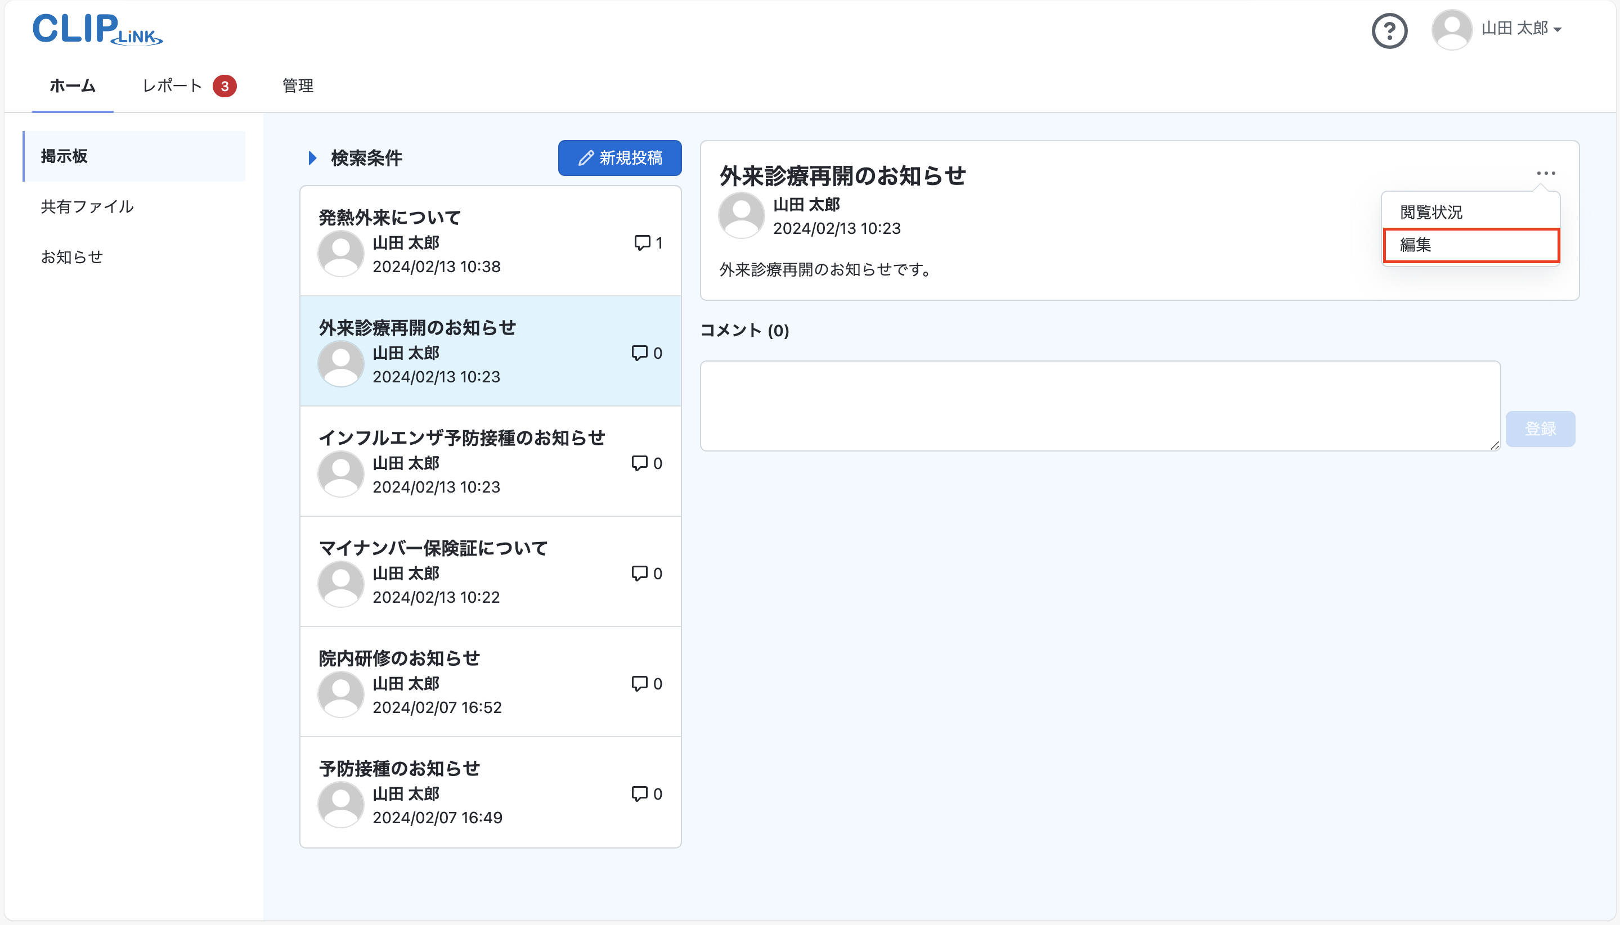Click the three-dots post options icon
Image resolution: width=1620 pixels, height=925 pixels.
(x=1546, y=173)
